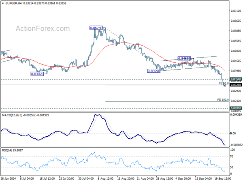The width and height of the screenshot is (243, 182).
Task: Click the -0.002892 MACD scale value
Action: pyautogui.click(x=236, y=145)
